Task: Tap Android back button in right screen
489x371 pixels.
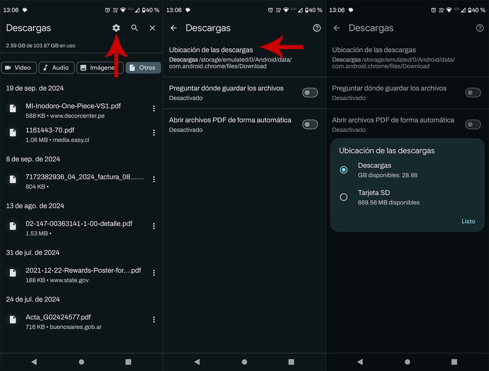Action: pyautogui.click(x=360, y=362)
